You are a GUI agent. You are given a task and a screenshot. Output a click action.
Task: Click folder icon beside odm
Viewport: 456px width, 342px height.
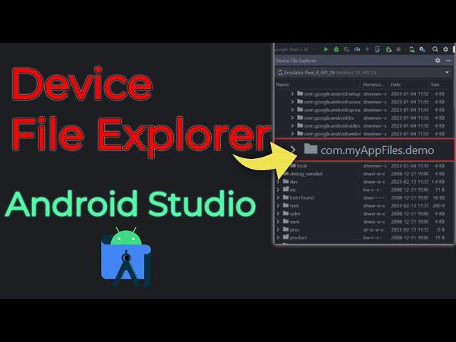[x=286, y=213]
